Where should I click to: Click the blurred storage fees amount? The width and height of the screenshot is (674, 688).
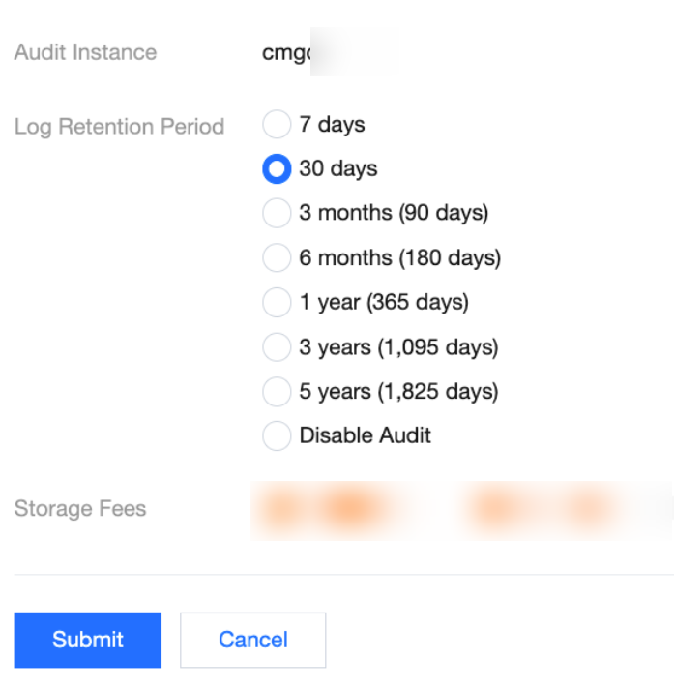coord(459,509)
